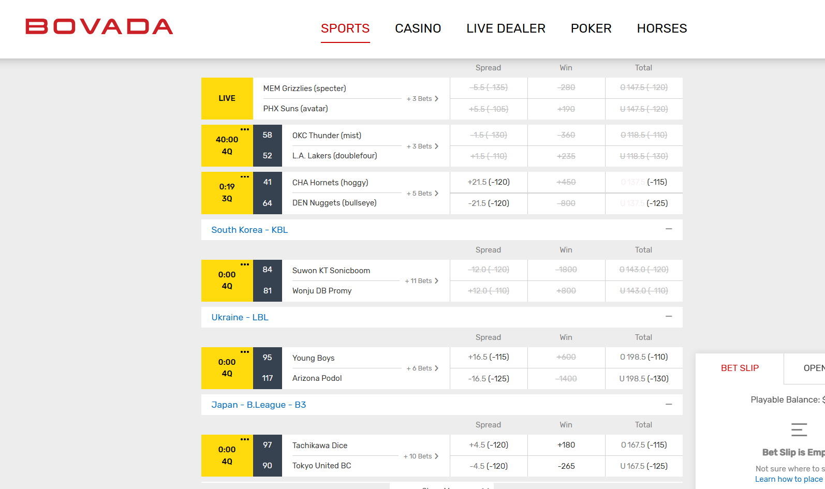Viewport: 825px width, 489px height.
Task: Switch to the Casino tab
Action: click(418, 28)
